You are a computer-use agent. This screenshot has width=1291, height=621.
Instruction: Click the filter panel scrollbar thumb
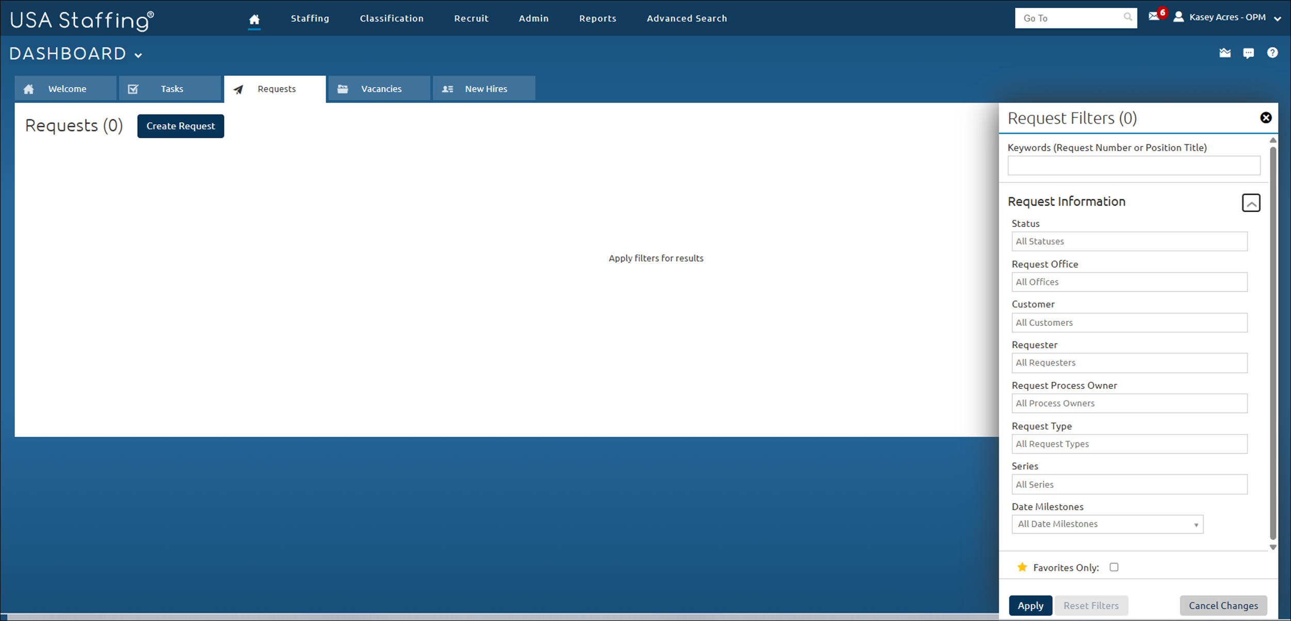[1273, 343]
